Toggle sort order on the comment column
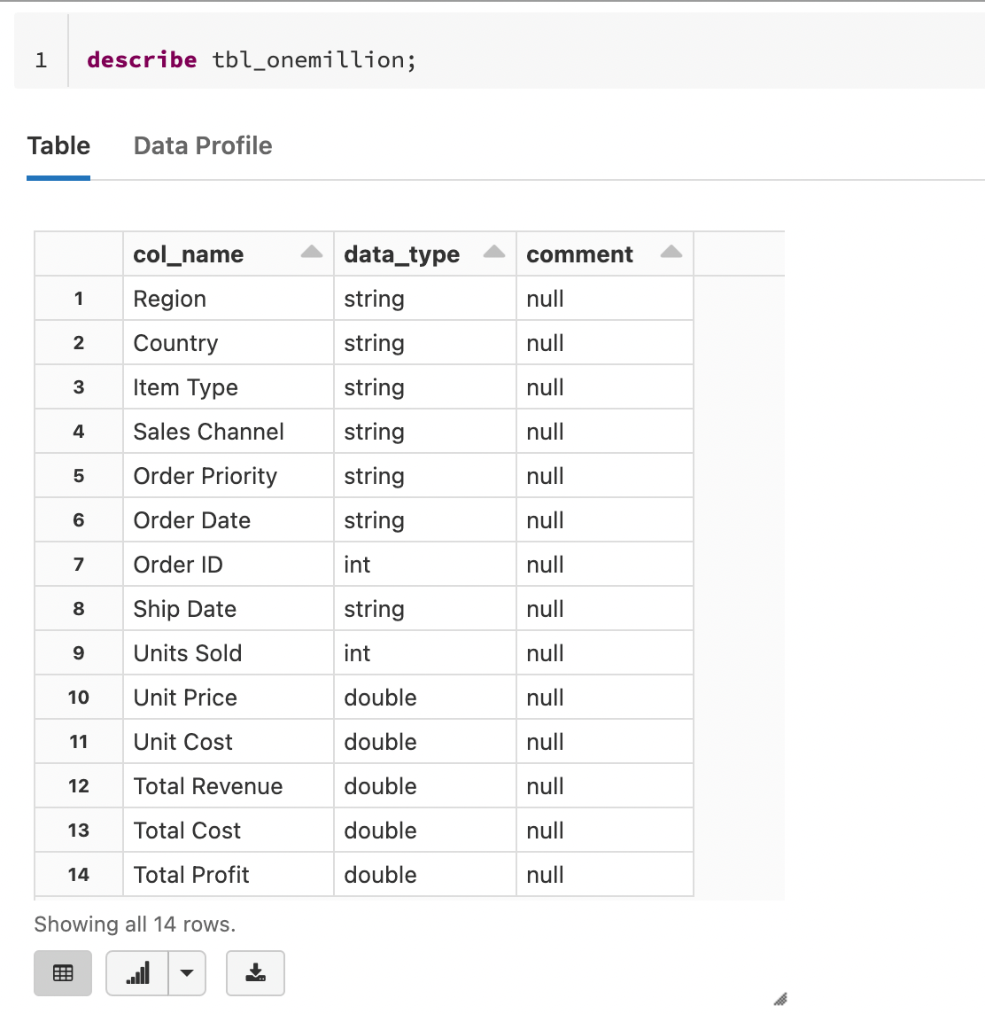 [673, 252]
